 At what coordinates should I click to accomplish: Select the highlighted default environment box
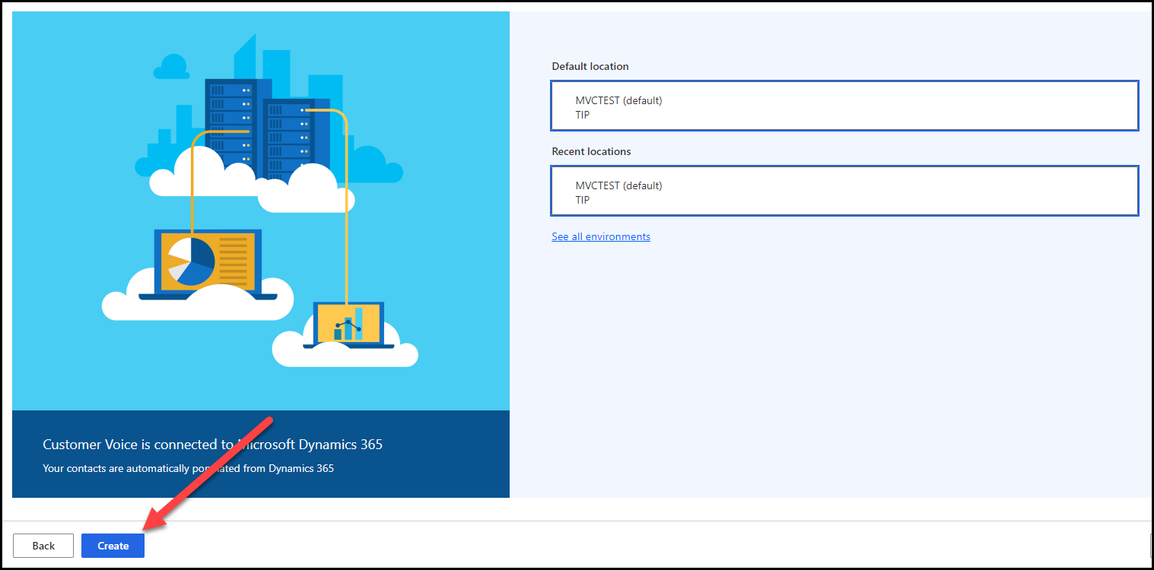[x=844, y=106]
